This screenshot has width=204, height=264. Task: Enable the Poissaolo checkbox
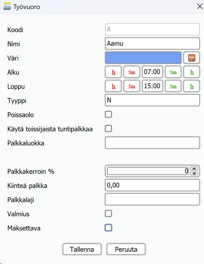109,114
